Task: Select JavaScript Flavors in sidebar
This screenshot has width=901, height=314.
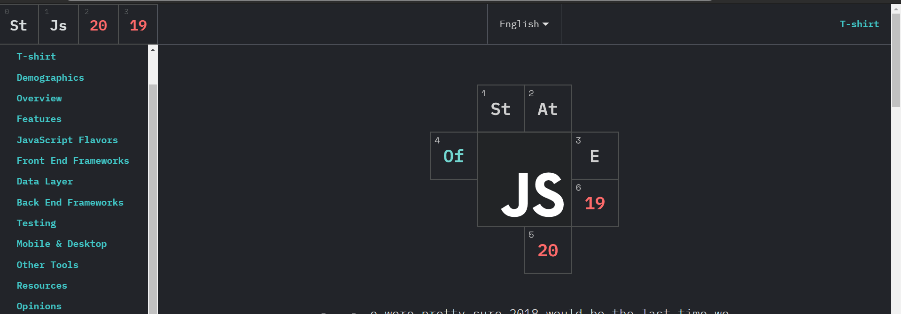Action: point(67,140)
